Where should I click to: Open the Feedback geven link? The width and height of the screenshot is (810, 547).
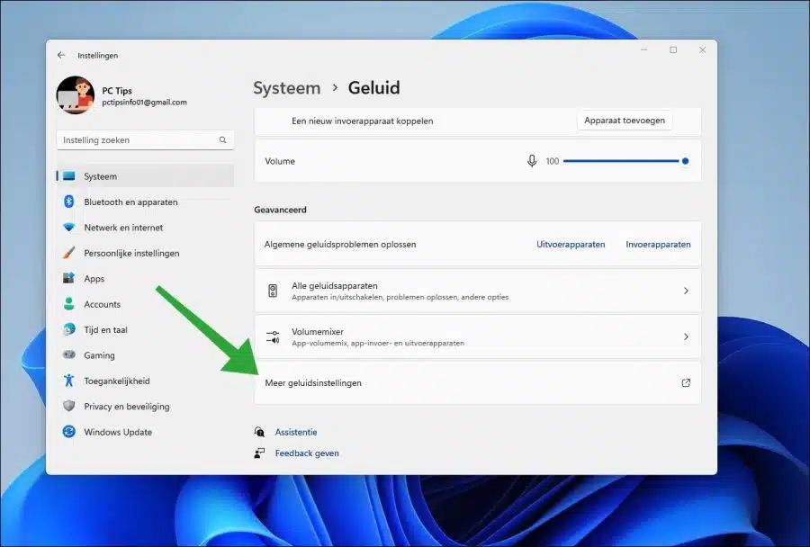tap(307, 453)
